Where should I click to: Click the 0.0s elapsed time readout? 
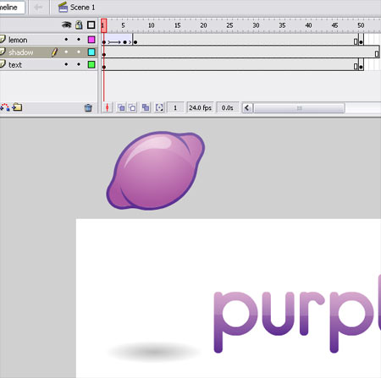228,107
